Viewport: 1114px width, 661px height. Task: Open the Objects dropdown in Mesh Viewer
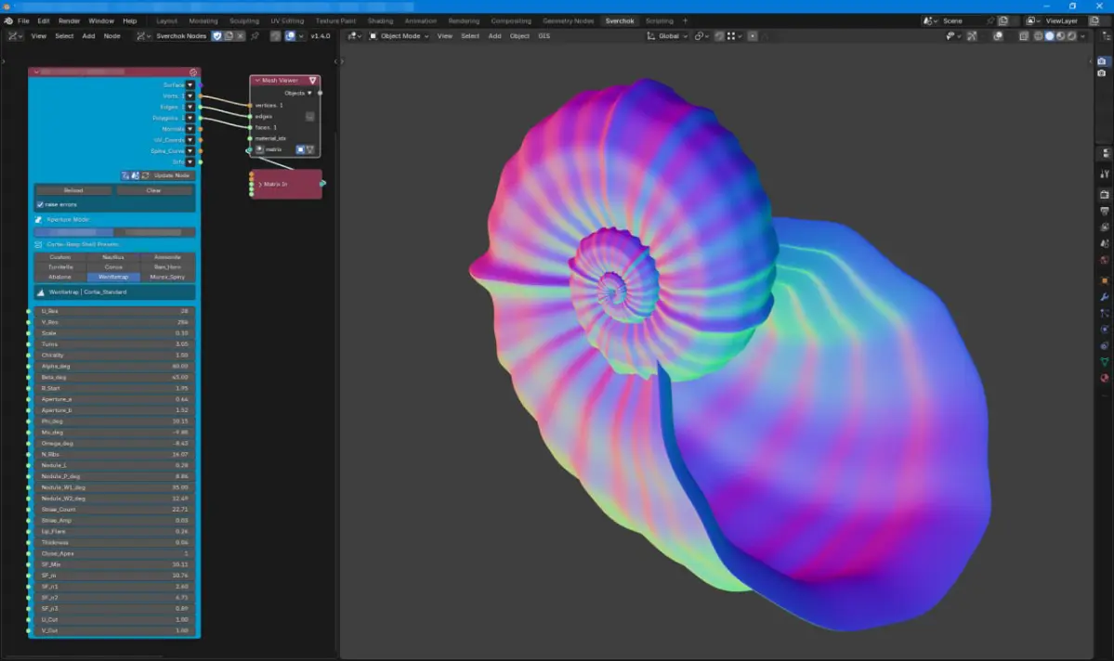tap(298, 93)
